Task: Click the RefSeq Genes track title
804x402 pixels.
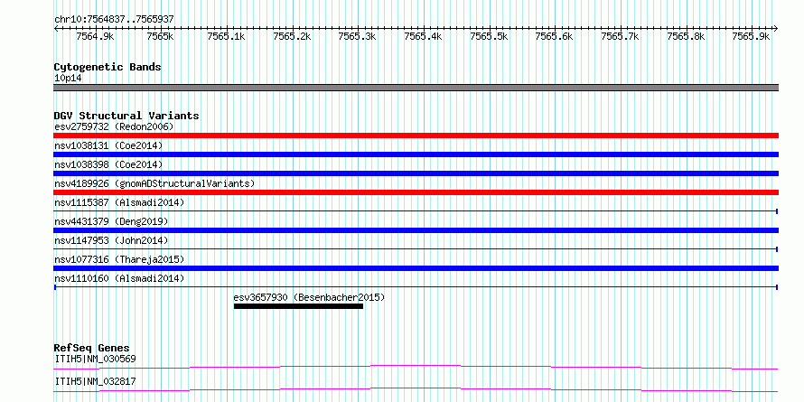Action: click(x=92, y=349)
